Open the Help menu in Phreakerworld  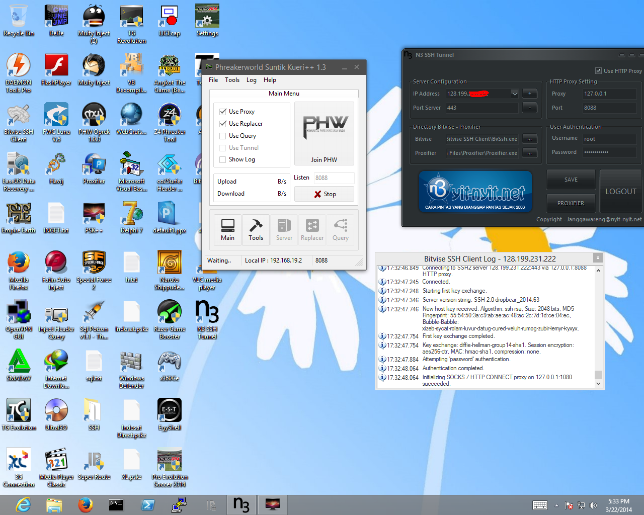(x=270, y=80)
